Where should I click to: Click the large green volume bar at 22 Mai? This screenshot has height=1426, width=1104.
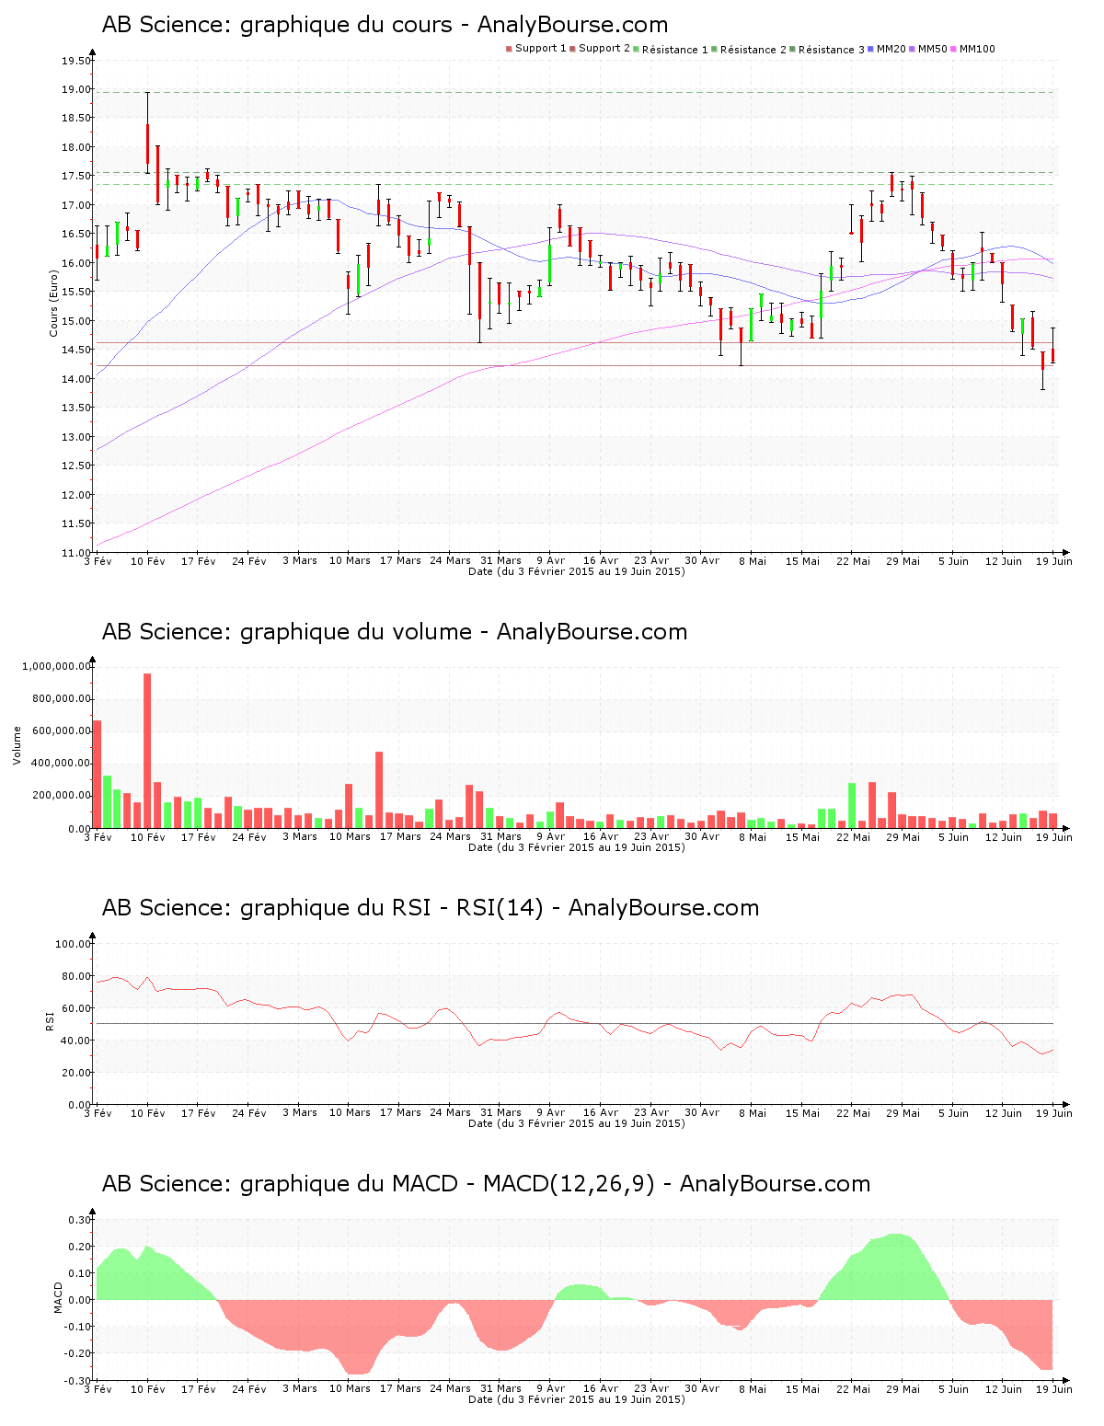pos(852,805)
